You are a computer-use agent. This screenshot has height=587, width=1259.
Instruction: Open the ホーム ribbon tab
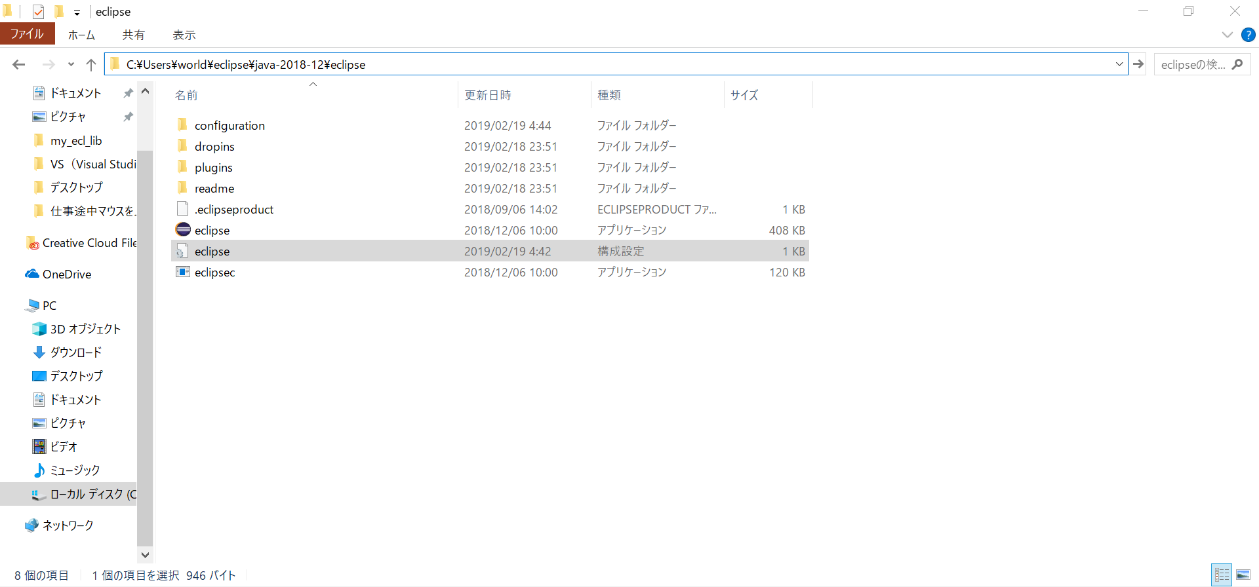click(x=81, y=35)
